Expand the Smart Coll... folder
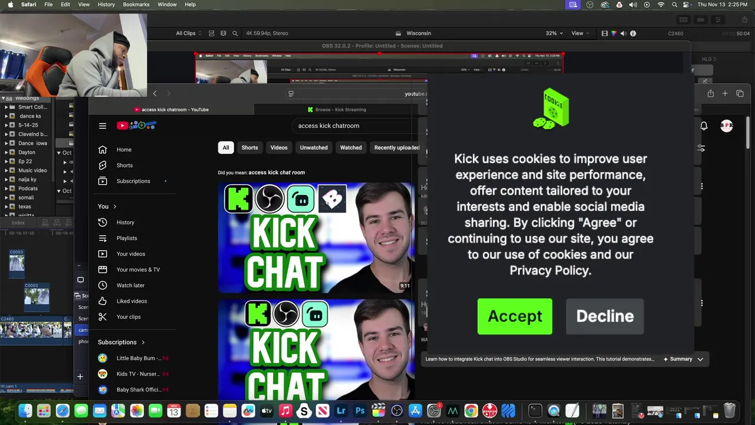 click(x=6, y=107)
